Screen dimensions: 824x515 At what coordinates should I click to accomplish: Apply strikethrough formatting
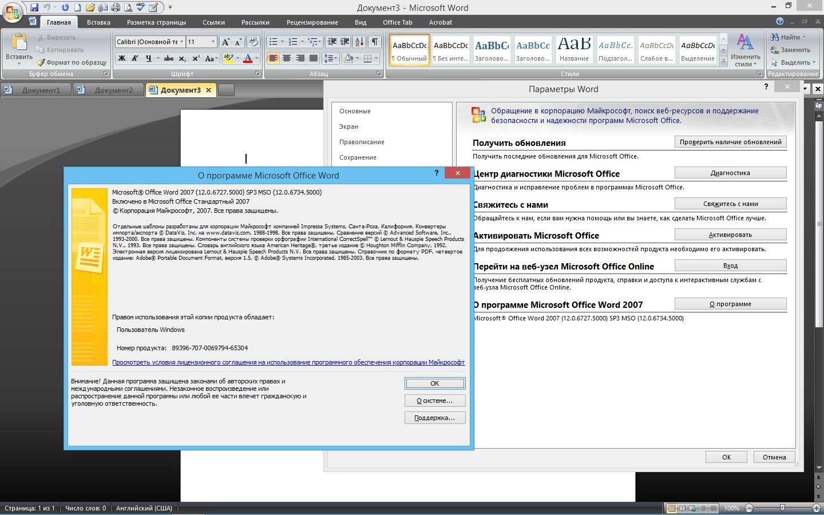pos(168,58)
